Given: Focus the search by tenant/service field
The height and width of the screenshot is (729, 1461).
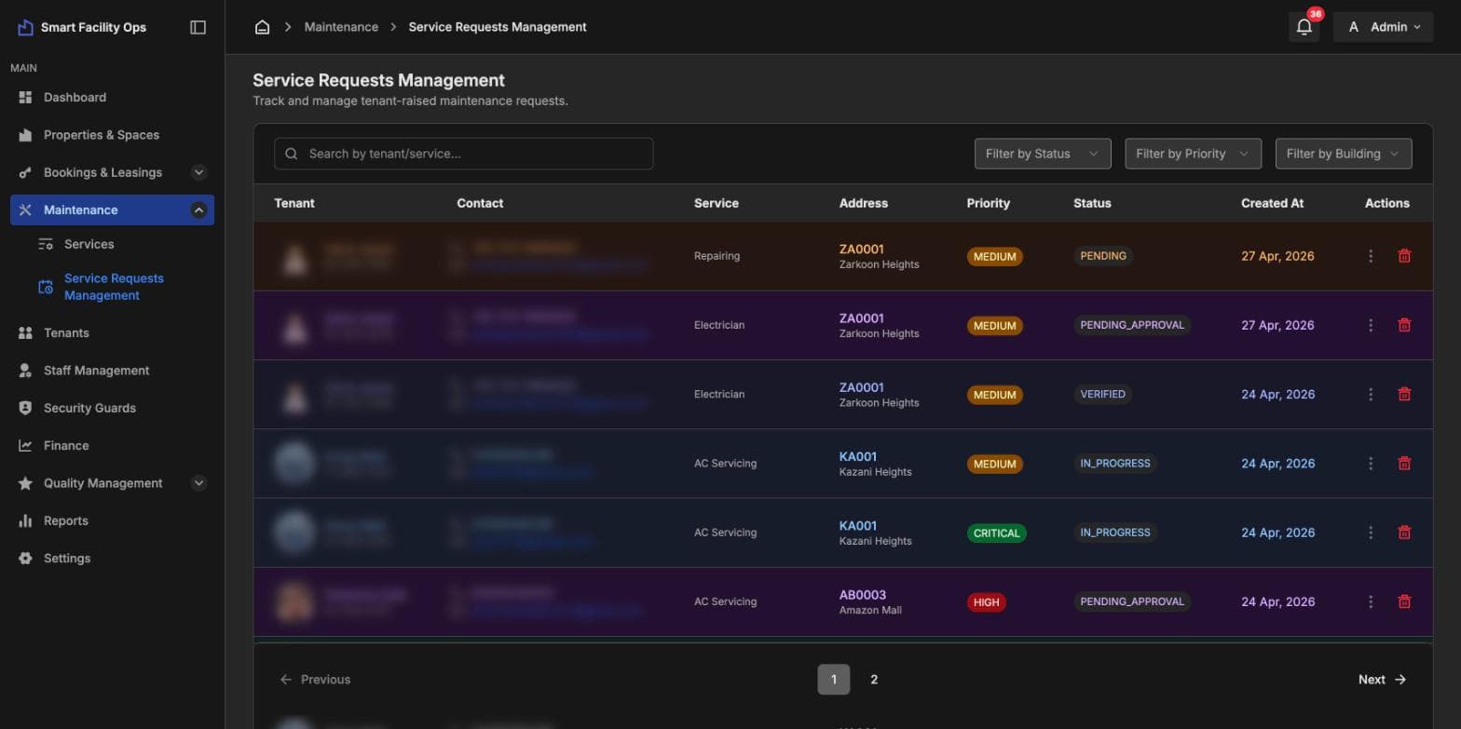Looking at the screenshot, I should tap(463, 154).
